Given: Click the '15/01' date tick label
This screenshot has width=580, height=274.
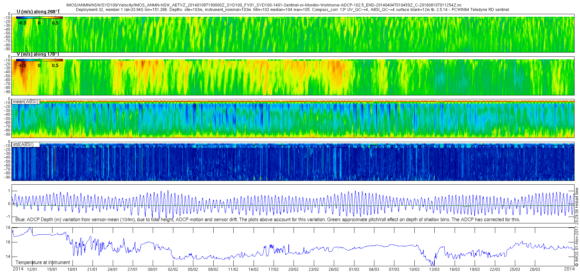Looking at the screenshot, I should [52, 269].
